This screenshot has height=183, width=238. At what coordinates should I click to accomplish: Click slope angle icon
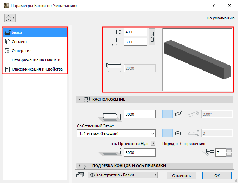pos(193,114)
